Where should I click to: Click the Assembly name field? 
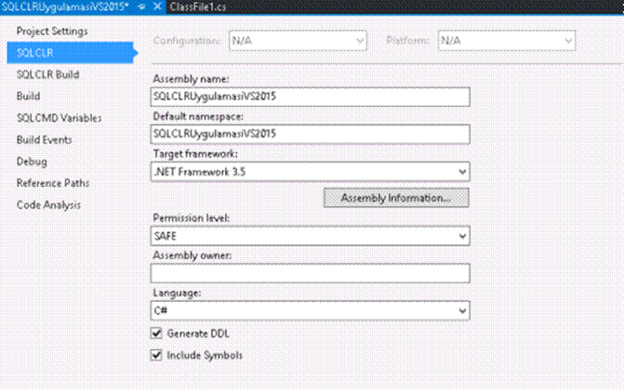pos(310,96)
